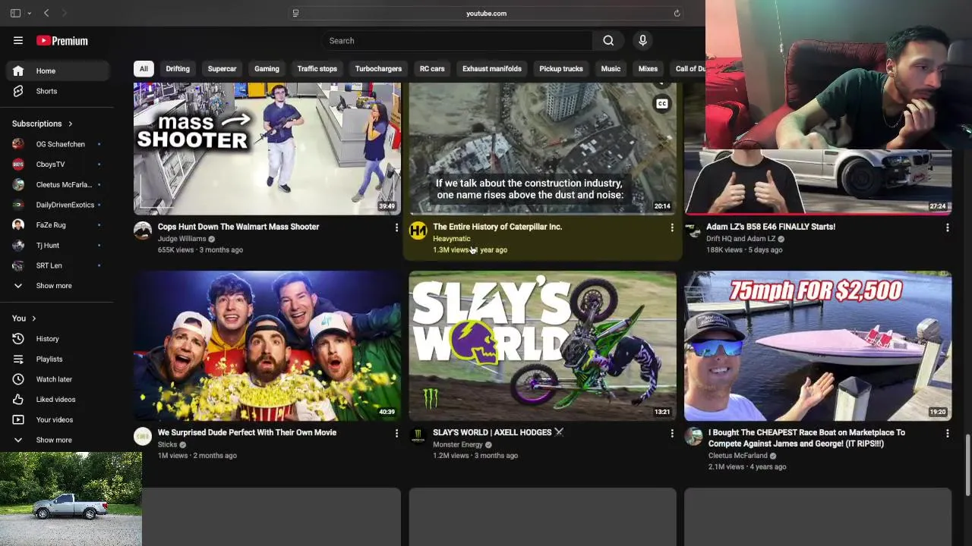Image resolution: width=972 pixels, height=546 pixels.
Task: Select the Pickup trucks filter chip
Action: pos(561,69)
